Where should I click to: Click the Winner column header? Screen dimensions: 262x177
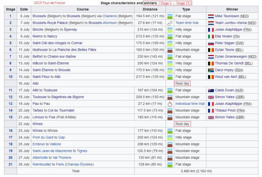(232, 9)
